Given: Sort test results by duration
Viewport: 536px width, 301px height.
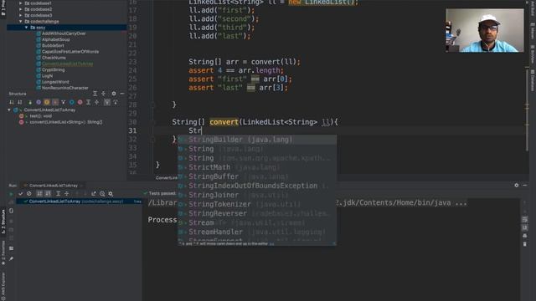Looking at the screenshot, I should click(x=48, y=193).
